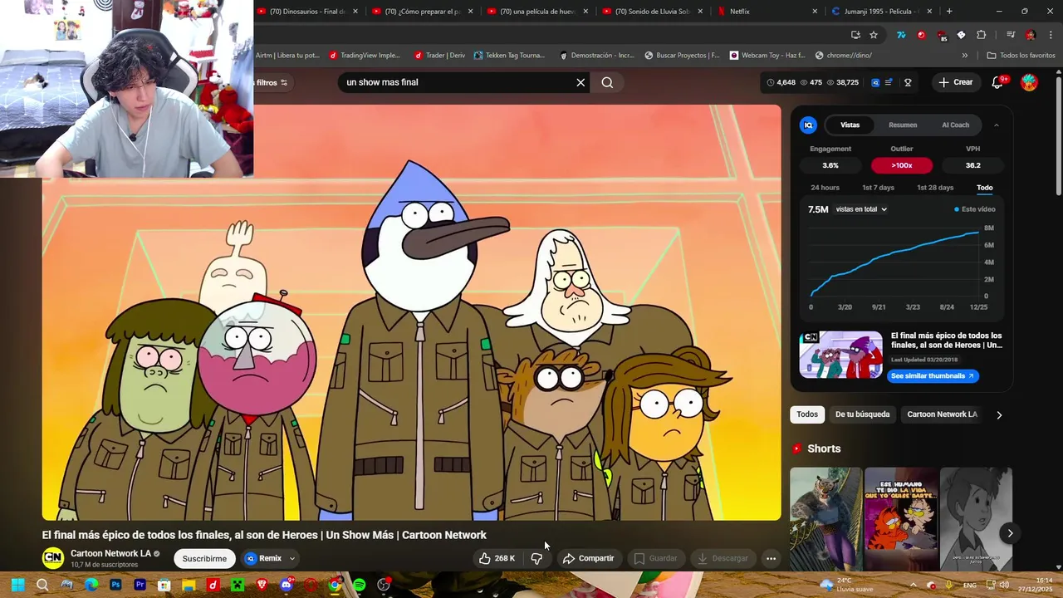
Task: Click the Guardar button
Action: (x=655, y=558)
